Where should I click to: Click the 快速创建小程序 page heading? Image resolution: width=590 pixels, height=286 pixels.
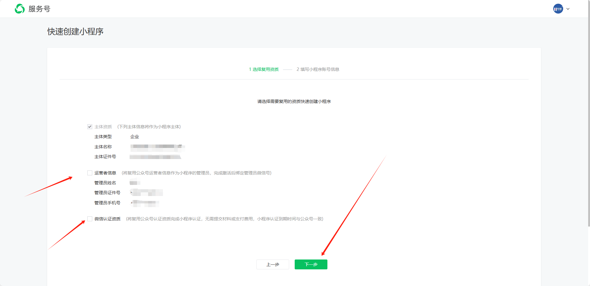75,31
